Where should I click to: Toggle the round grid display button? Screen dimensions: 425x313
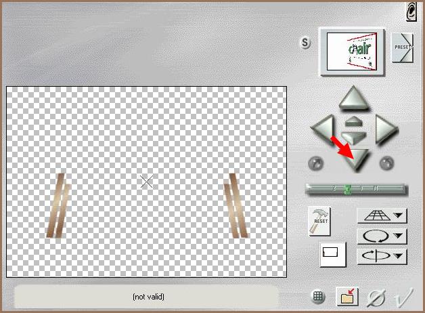(318, 296)
